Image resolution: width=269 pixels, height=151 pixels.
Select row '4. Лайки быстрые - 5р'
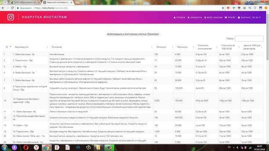click(x=133, y=73)
